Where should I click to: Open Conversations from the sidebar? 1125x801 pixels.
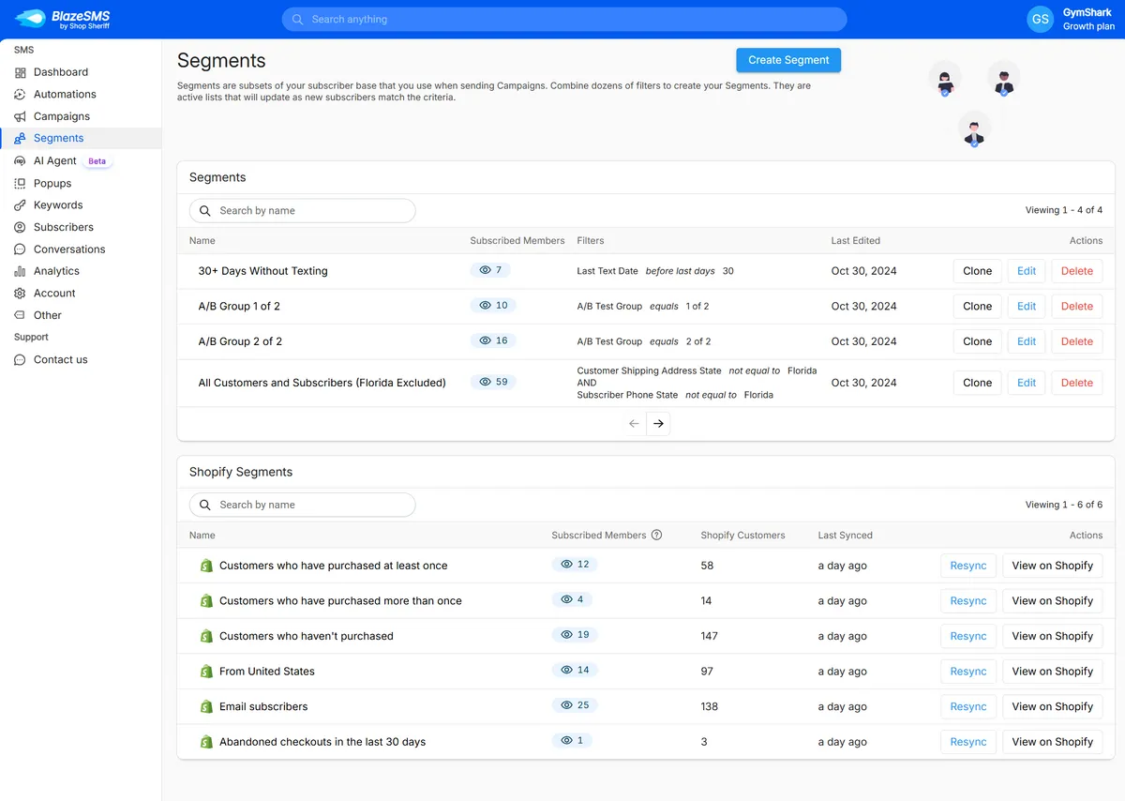[x=66, y=249]
